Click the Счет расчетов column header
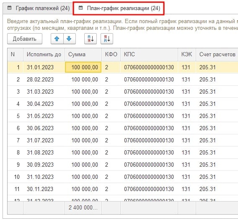The width and height of the screenshot is (238, 220). coord(217,55)
